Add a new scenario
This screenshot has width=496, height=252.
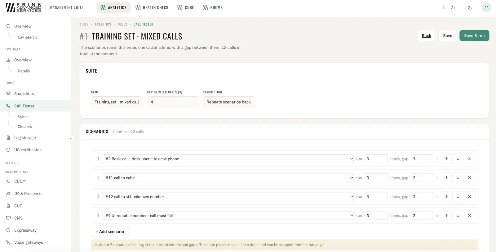[110, 232]
